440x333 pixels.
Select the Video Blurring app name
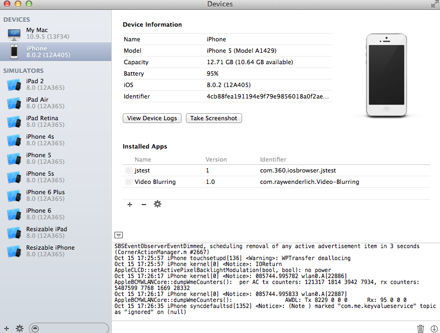click(155, 182)
